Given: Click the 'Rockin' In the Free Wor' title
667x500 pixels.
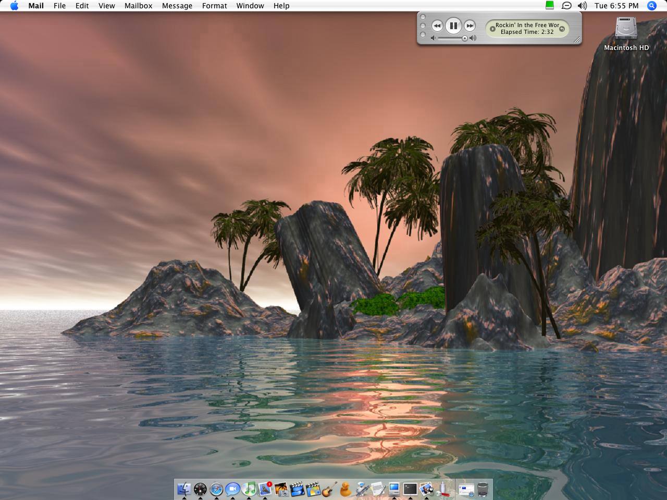Looking at the screenshot, I should pyautogui.click(x=527, y=25).
